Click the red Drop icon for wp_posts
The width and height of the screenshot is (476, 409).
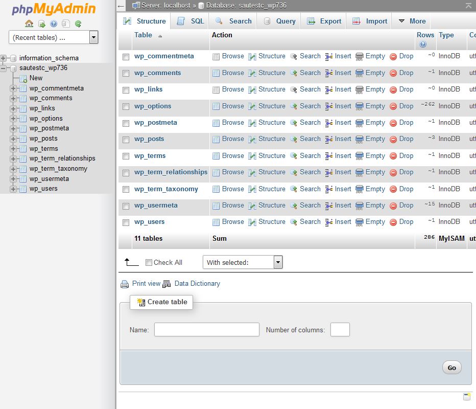393,140
